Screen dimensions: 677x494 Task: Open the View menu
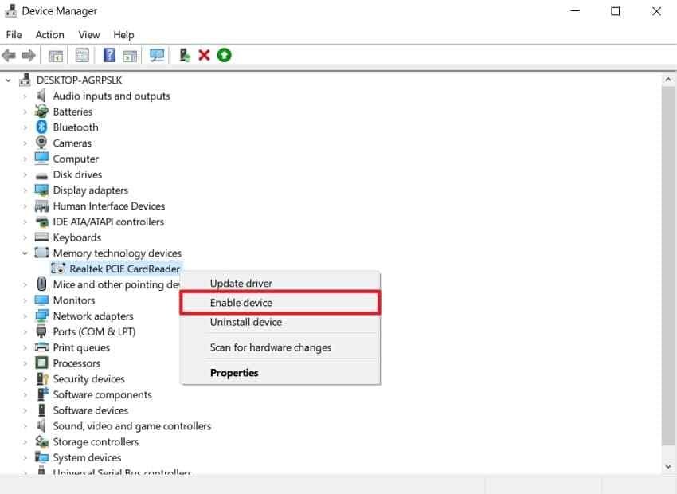tap(89, 34)
